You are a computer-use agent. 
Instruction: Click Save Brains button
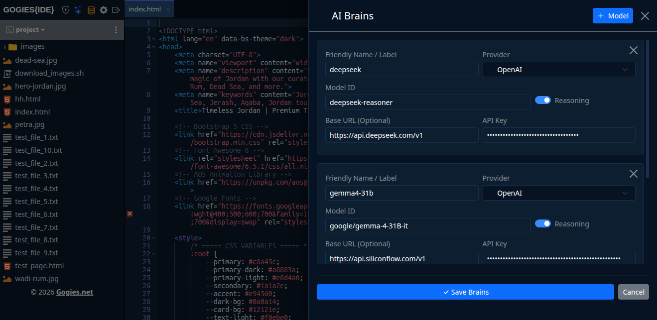[465, 292]
